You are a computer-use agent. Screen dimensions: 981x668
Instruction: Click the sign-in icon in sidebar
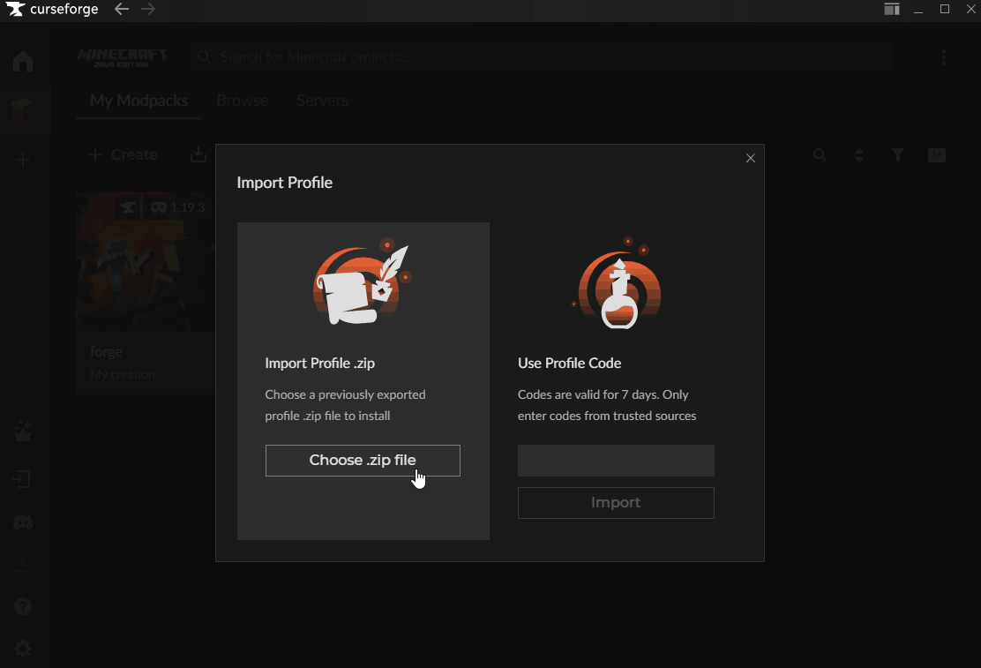tap(22, 479)
